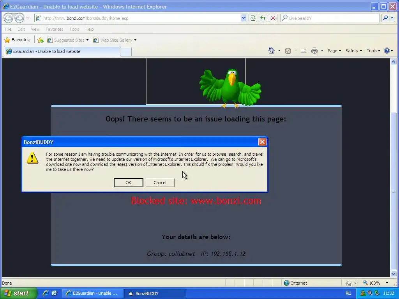Click the 100% zoom level button
This screenshot has height=299, width=399.
coord(372,283)
